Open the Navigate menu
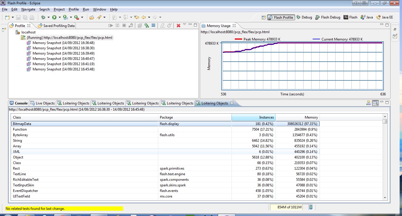The height and width of the screenshot is (216, 402). (x=28, y=9)
